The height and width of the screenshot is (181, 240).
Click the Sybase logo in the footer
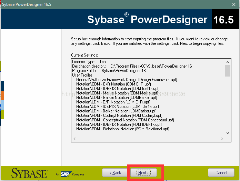(x=29, y=173)
